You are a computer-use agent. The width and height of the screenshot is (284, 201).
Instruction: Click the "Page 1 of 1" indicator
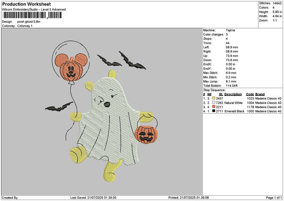[x=274, y=198]
